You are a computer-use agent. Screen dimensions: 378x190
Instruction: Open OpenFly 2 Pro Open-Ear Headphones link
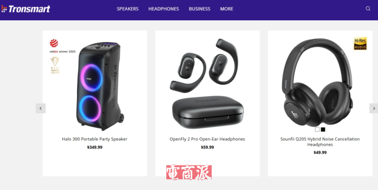tap(207, 139)
